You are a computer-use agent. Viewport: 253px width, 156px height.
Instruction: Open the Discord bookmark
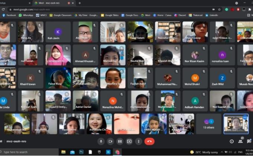[x=171, y=15]
